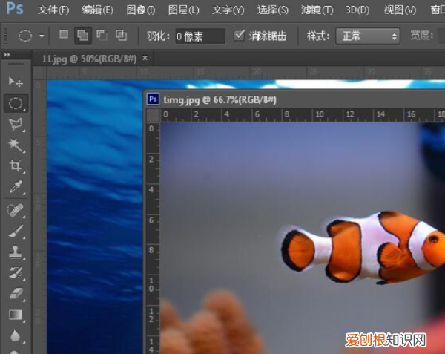This screenshot has width=445, height=354.
Task: Click the ruler origin box in timg.jpg
Action: [154, 115]
